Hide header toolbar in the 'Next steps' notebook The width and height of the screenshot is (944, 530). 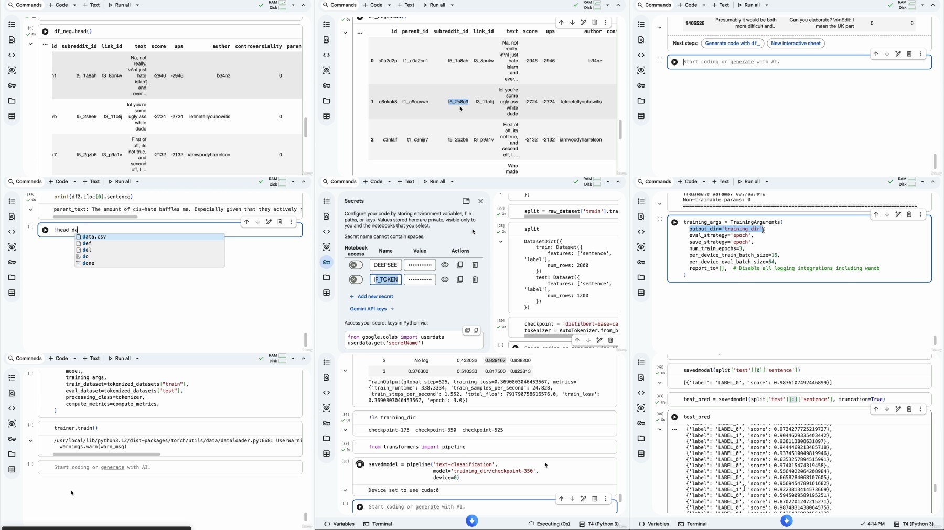(933, 5)
